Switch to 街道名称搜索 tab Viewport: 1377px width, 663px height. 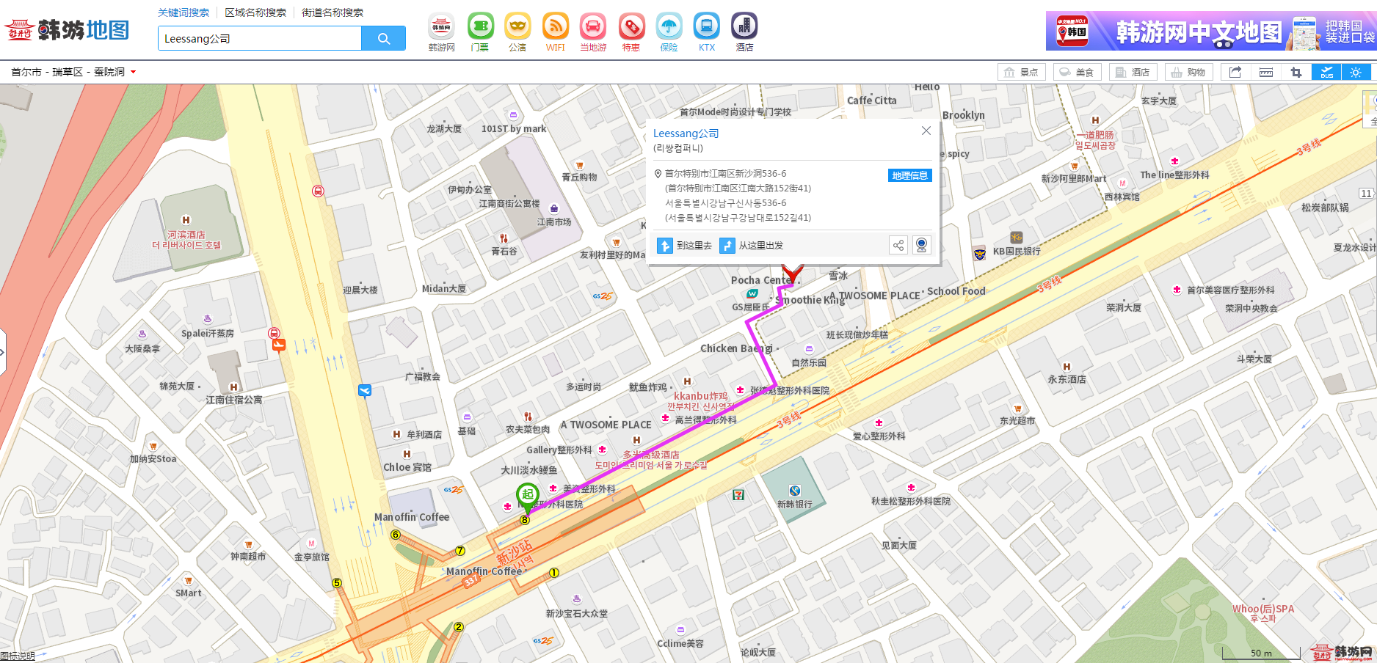(x=333, y=12)
